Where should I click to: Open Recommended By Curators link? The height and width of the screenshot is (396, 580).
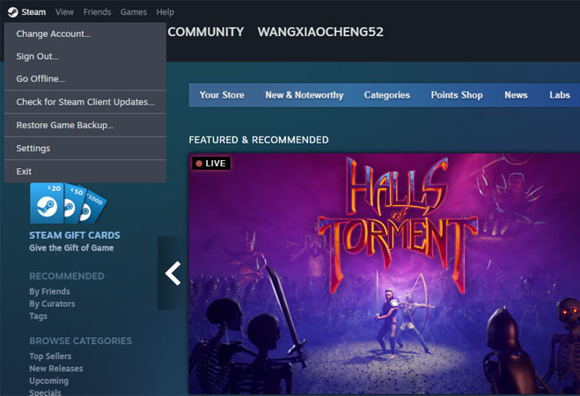[x=52, y=304]
